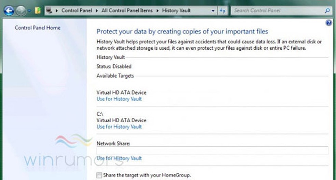The height and width of the screenshot is (180, 336).
Task: Click the Status: Disabled text
Action: (x=114, y=66)
